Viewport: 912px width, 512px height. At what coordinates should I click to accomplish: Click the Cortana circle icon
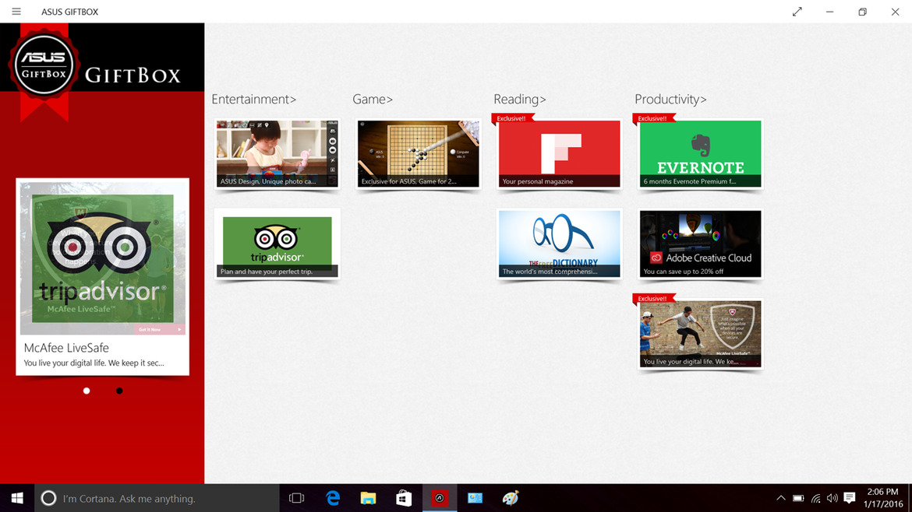click(x=48, y=498)
